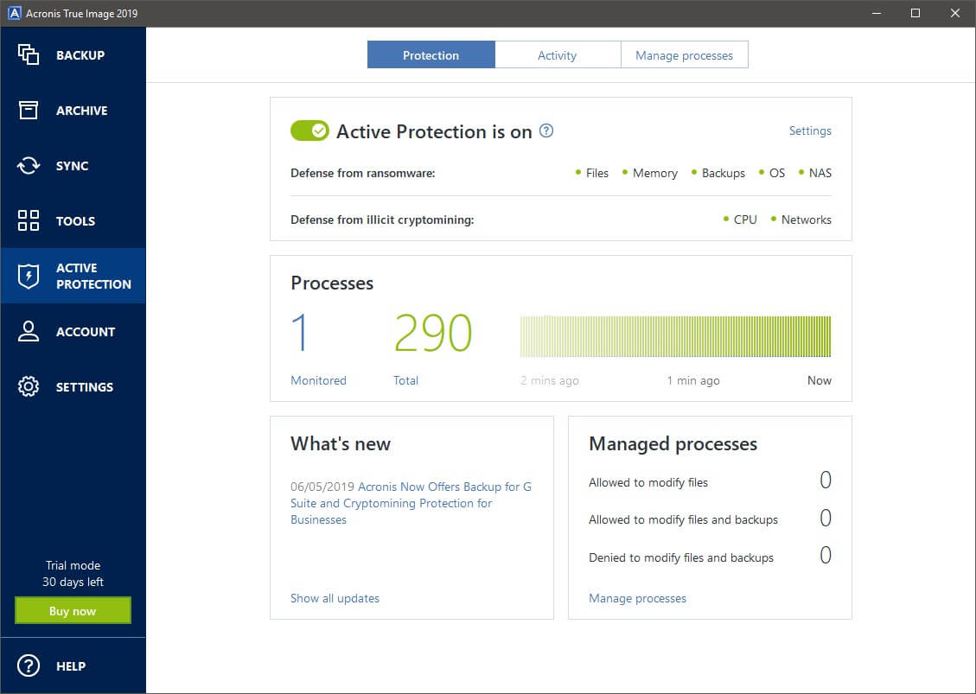Viewport: 976px width, 694px height.
Task: Close the Acronis True Image window
Action: click(x=955, y=13)
